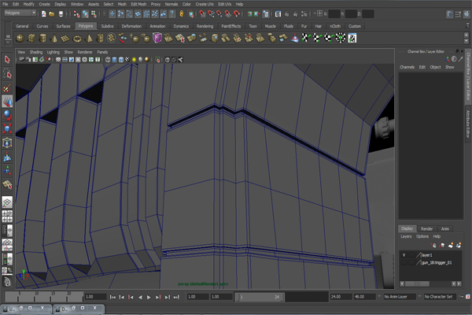The height and width of the screenshot is (315, 472).
Task: Select the gun_till:trigger_01 layer name
Action: click(437, 263)
